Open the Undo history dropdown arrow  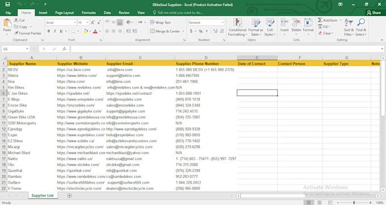24,4
